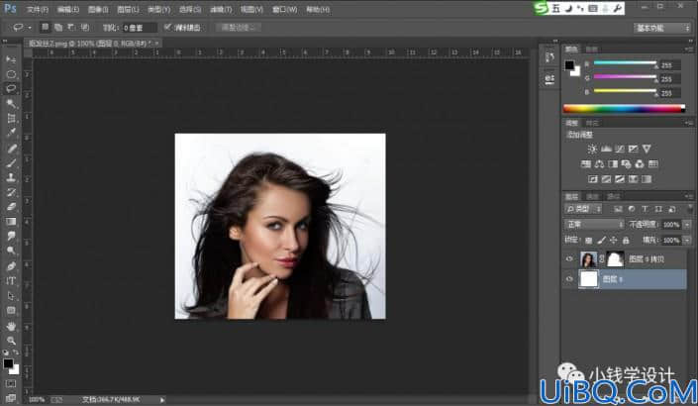Viewport: 698px width, 406px height.
Task: Add a Color Balance adjustment layer
Action: click(x=599, y=163)
